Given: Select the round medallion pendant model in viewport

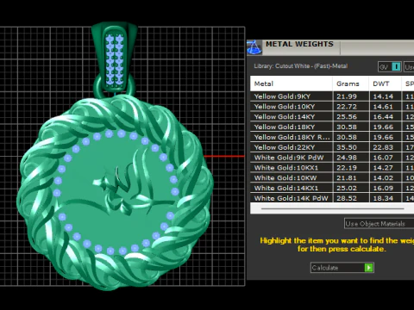Looking at the screenshot, I should pos(115,192).
